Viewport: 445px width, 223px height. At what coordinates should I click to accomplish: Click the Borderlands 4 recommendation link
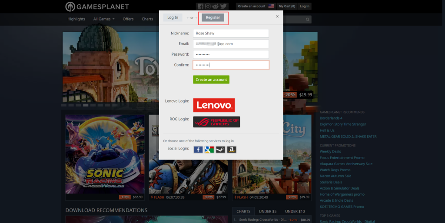coord(331,118)
